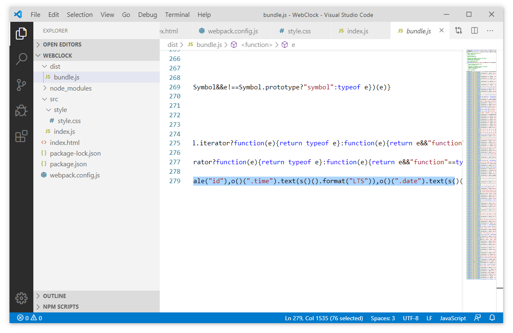Open the Selection menu
513x333 pixels.
coord(80,14)
